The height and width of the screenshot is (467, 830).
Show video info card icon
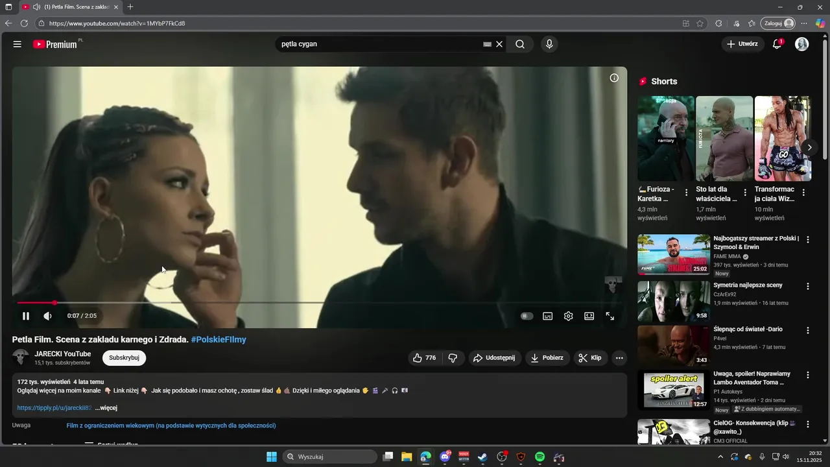tap(614, 78)
